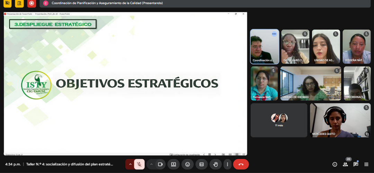Screen dimensions: 374x173
Task: Open options on Coordinación participant tile
Action: coord(274,34)
